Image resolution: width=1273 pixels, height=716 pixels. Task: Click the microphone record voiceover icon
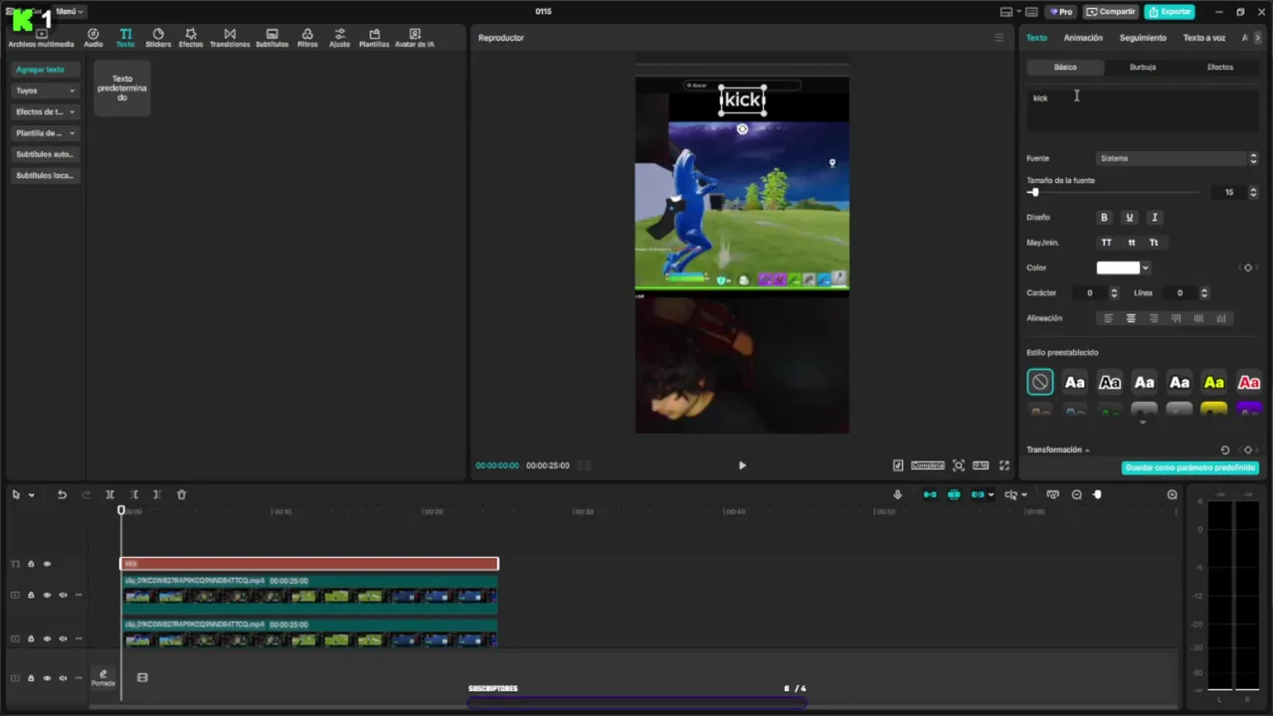[897, 494]
